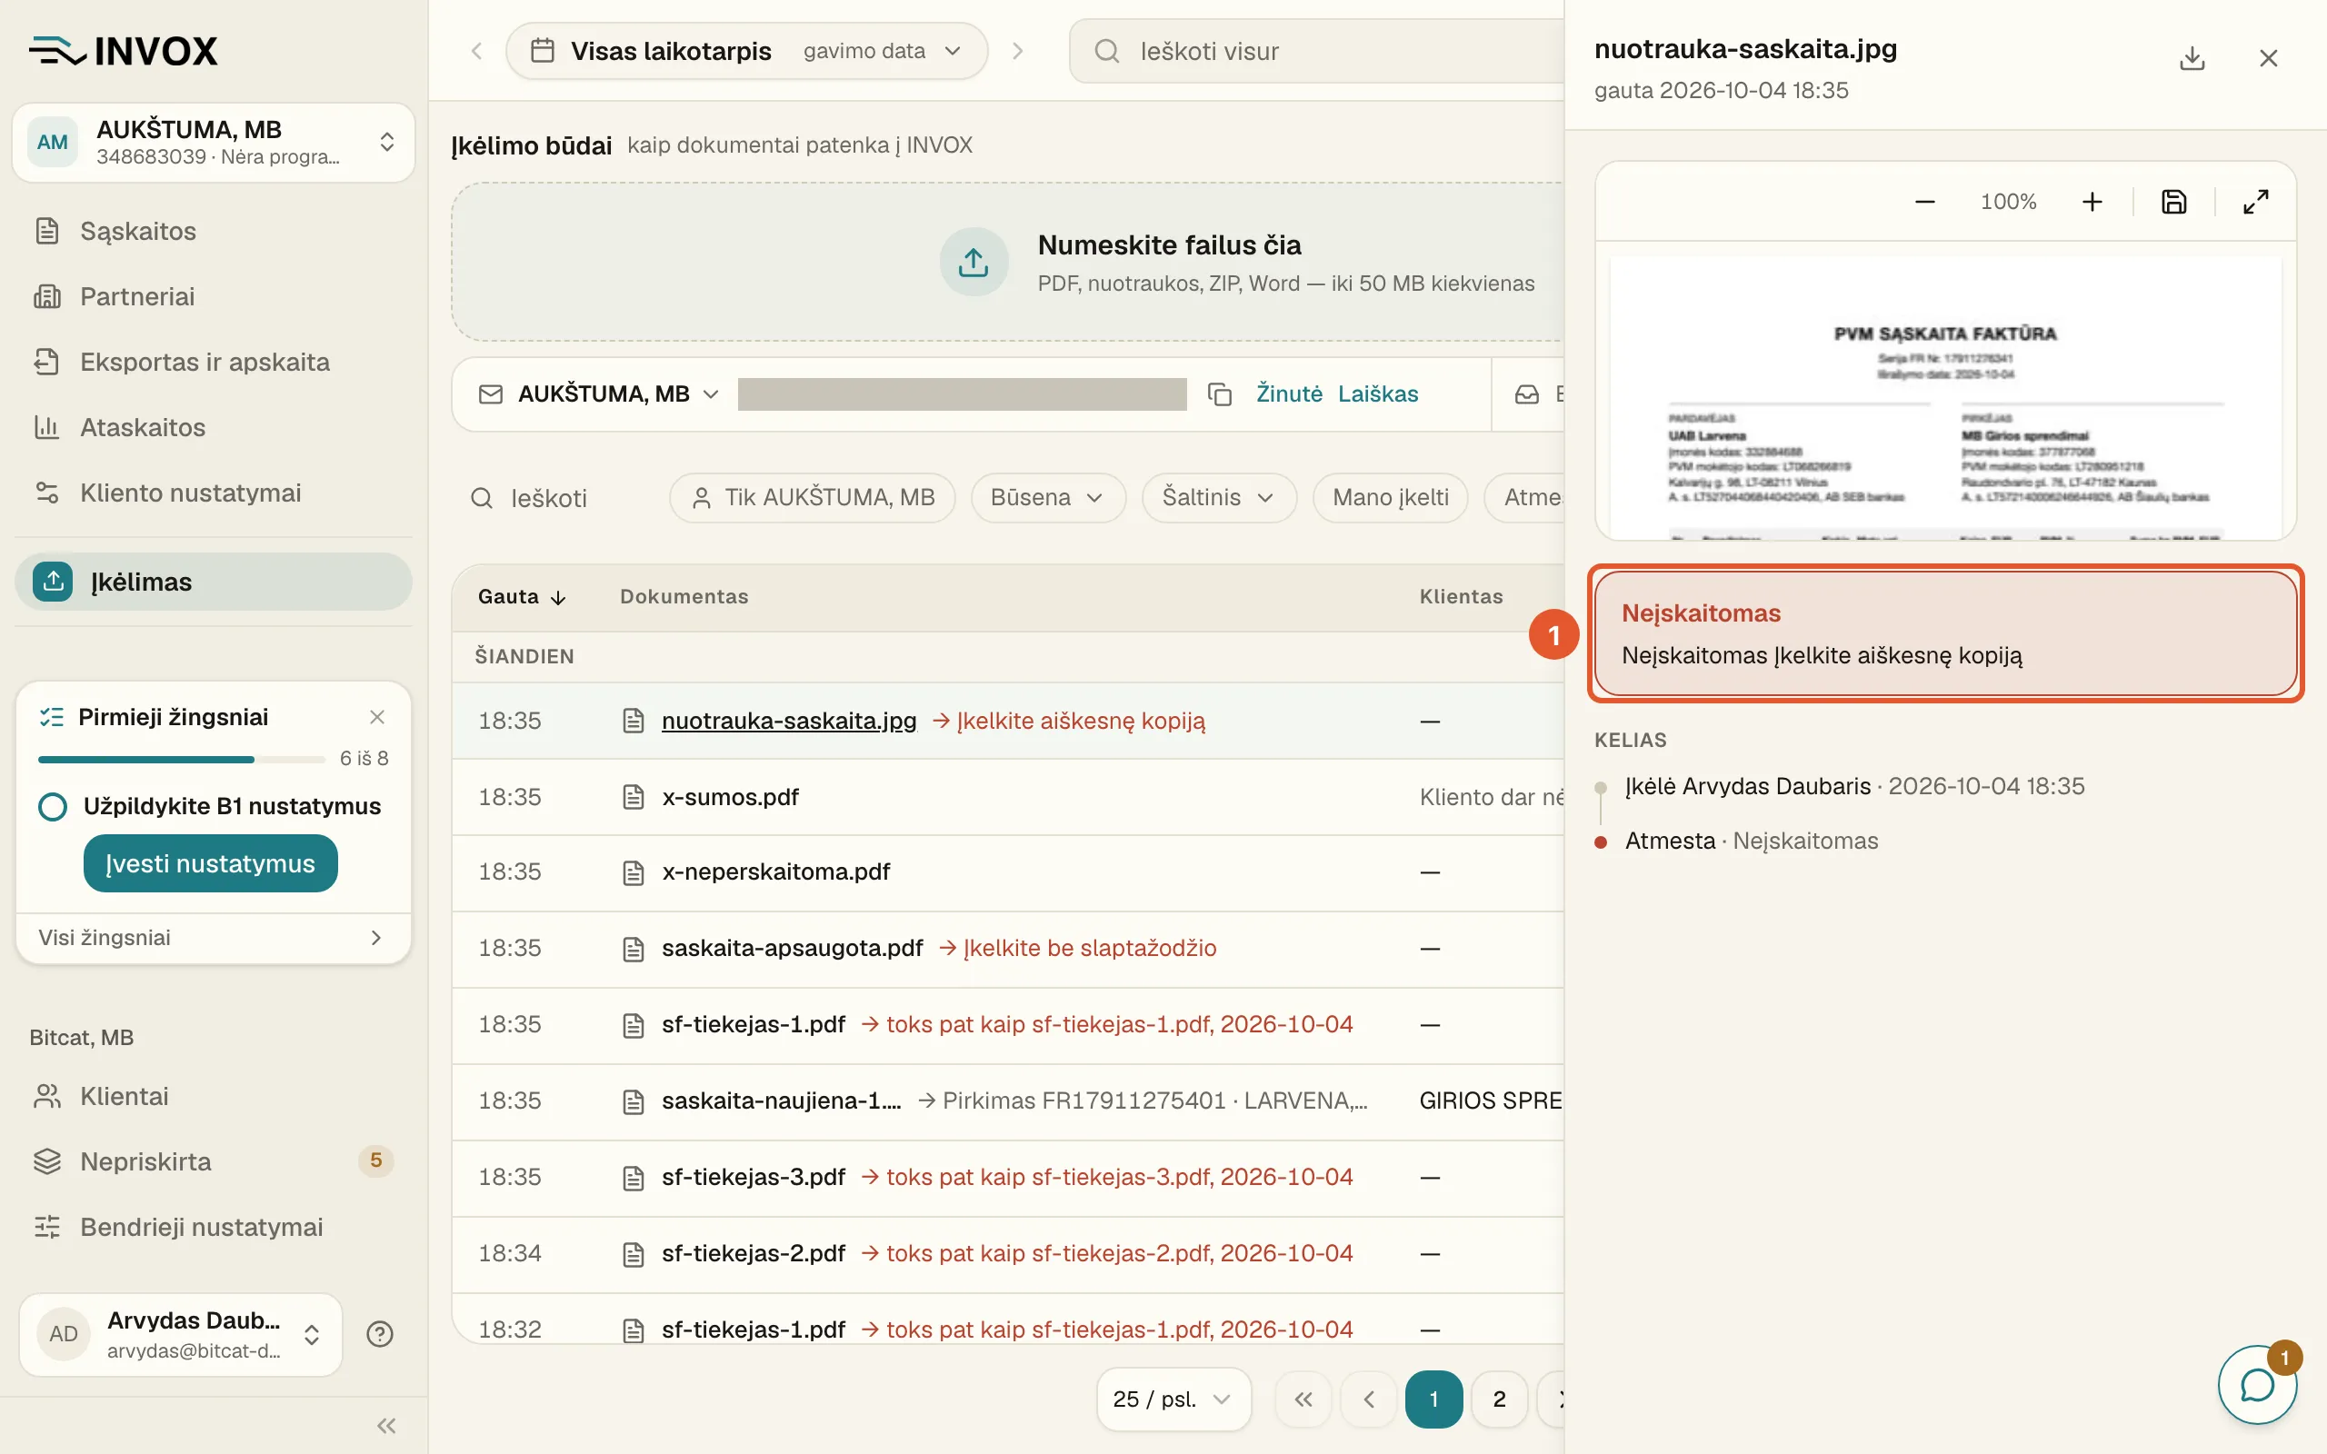The width and height of the screenshot is (2327, 1454).
Task: Zoom in the document preview
Action: (2092, 202)
